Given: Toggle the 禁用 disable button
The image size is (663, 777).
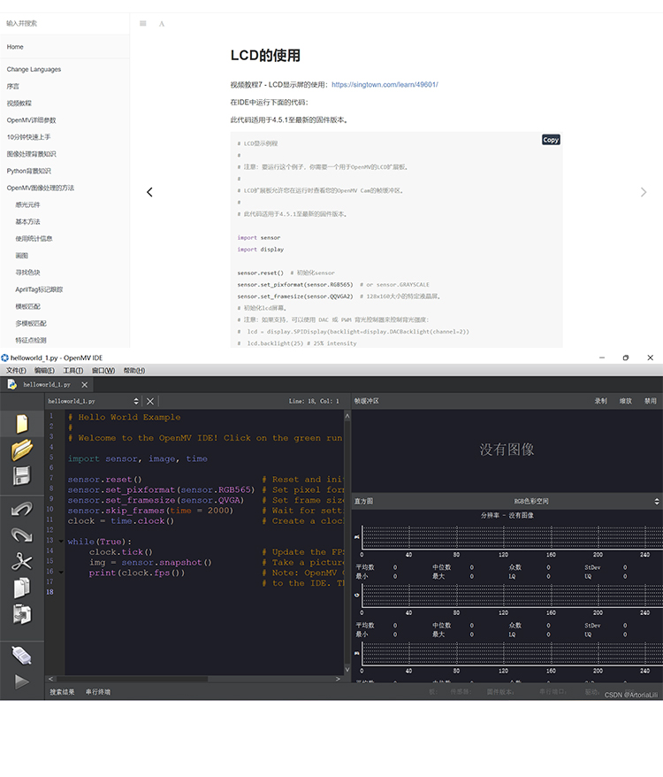Looking at the screenshot, I should [x=650, y=401].
